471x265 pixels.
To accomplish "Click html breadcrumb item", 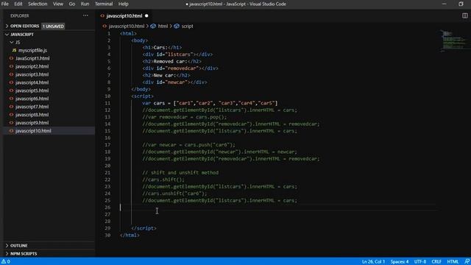I will [163, 26].
